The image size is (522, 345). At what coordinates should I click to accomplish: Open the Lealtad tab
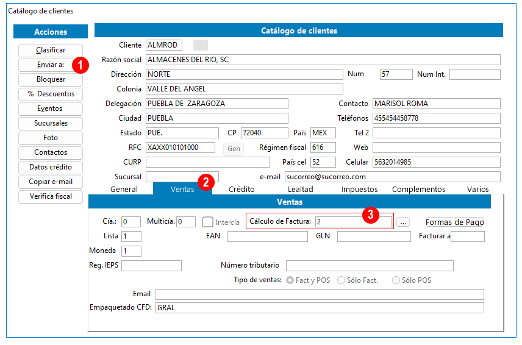pos(300,190)
